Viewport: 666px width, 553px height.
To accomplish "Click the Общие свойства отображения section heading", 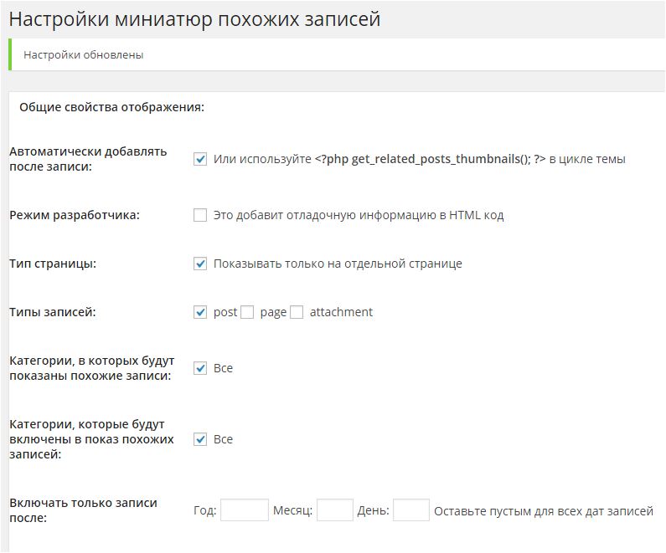I will point(112,107).
